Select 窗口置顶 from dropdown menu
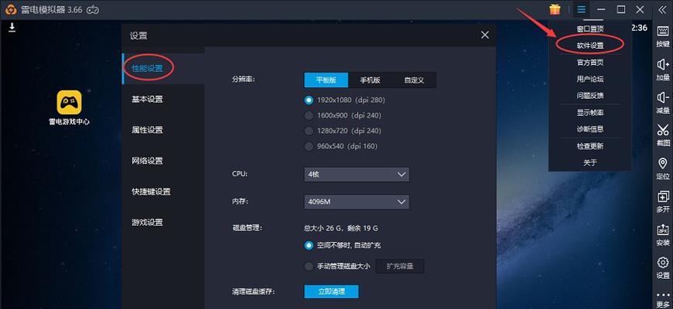The height and width of the screenshot is (309, 673). (x=589, y=29)
